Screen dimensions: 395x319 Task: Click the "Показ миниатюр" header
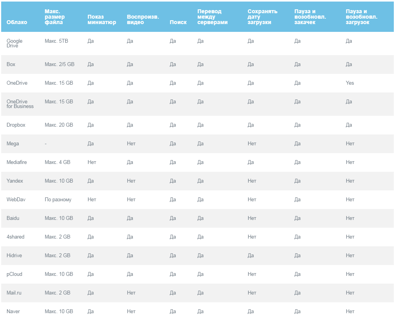[x=102, y=19]
